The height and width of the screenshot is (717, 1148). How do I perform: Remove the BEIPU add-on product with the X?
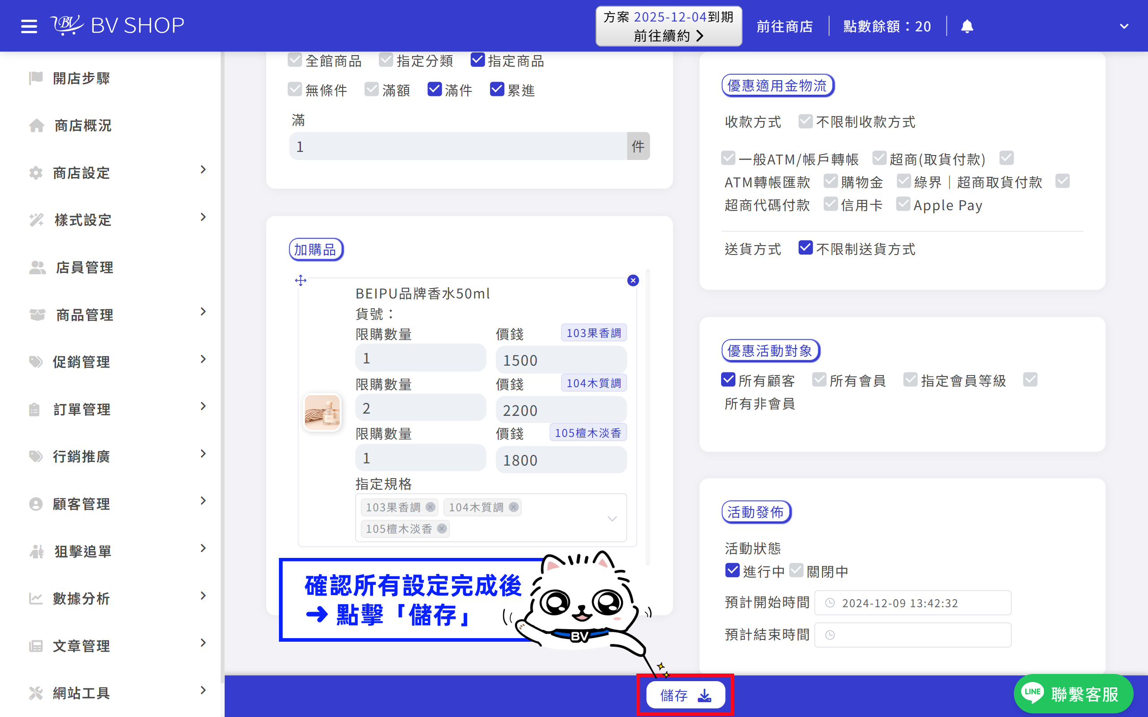click(633, 280)
